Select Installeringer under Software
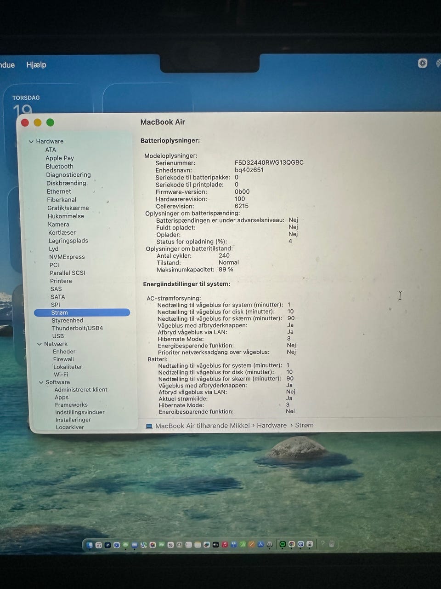Screen dimensions: 441x589 73,420
